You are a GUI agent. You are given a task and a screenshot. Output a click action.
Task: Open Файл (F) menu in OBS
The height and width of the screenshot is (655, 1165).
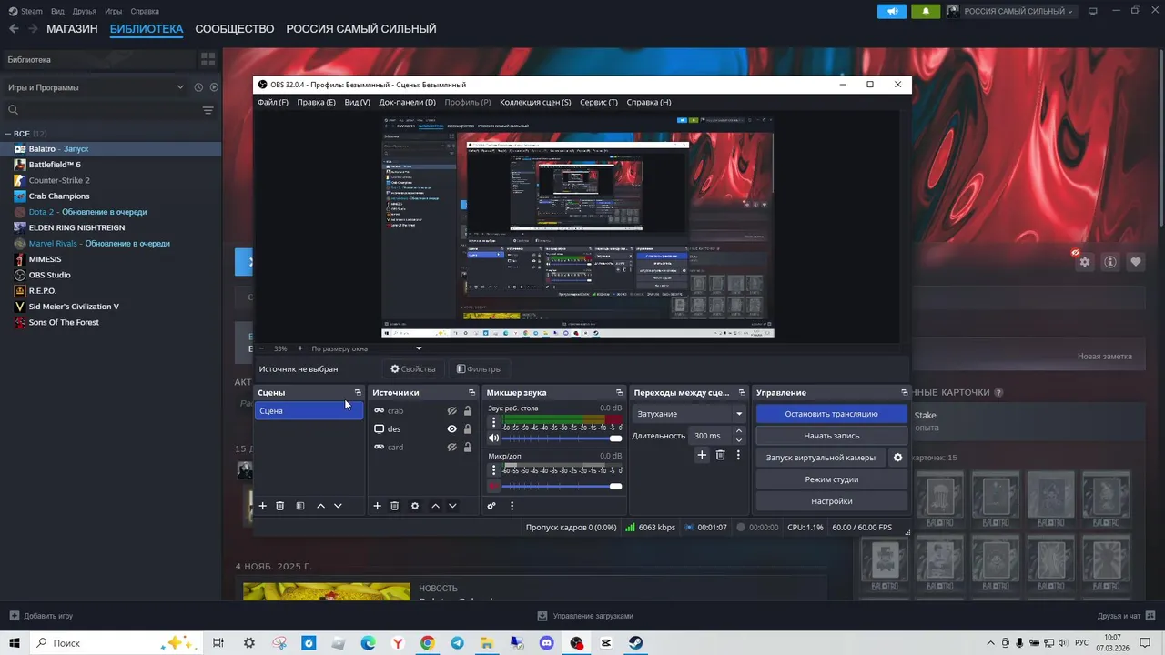[272, 102]
